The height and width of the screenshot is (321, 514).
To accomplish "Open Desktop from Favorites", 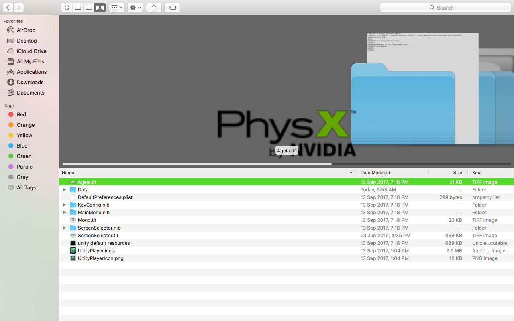I will [27, 41].
